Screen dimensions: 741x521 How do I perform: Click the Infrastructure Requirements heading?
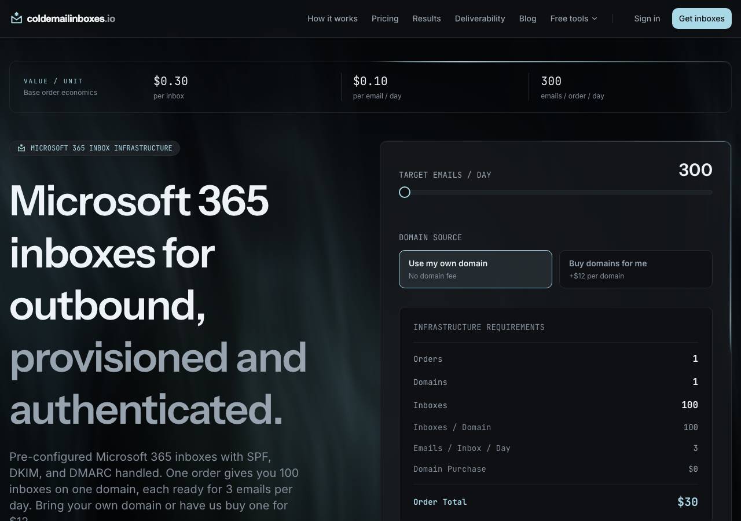(x=479, y=327)
